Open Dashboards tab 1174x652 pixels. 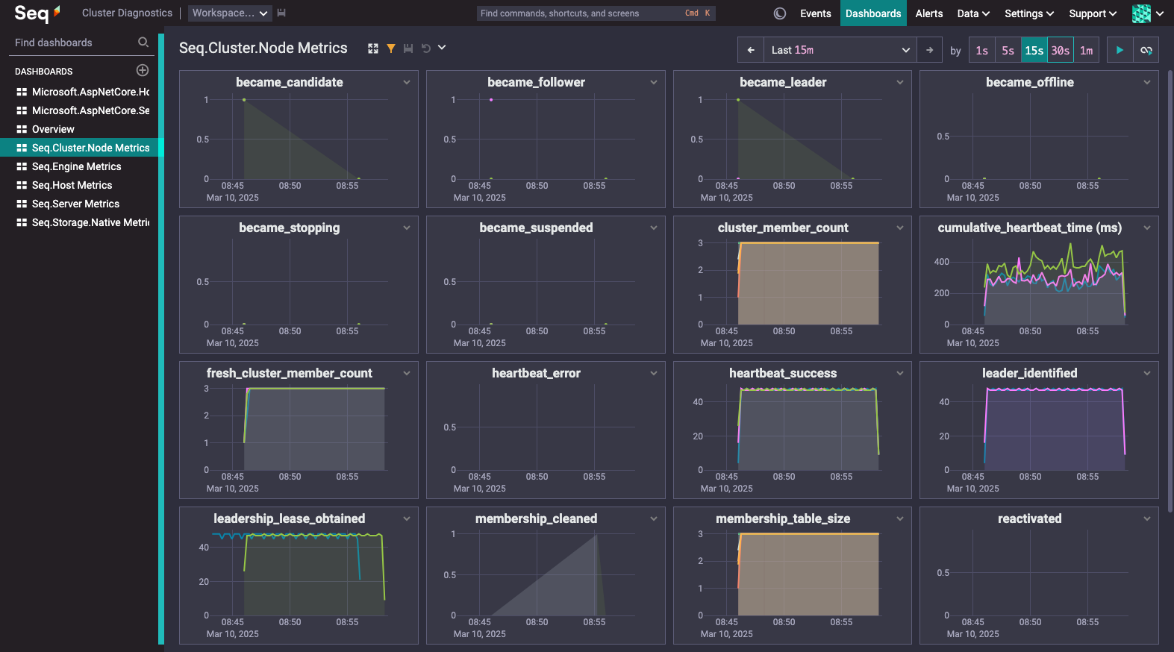point(873,13)
